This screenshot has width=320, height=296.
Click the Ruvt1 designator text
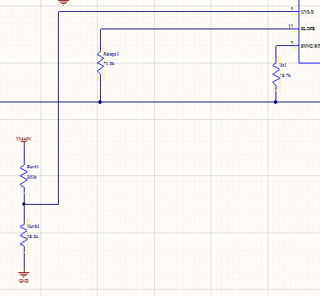(33, 167)
